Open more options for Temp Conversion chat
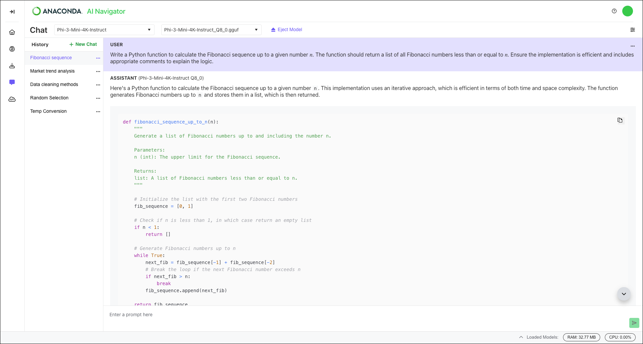 [x=98, y=111]
